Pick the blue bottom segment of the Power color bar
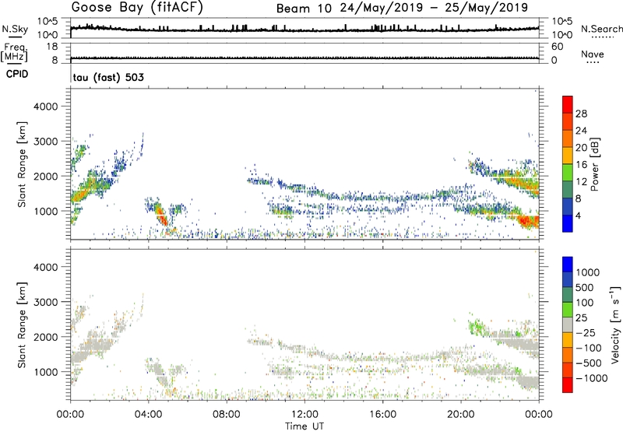 tap(568, 223)
